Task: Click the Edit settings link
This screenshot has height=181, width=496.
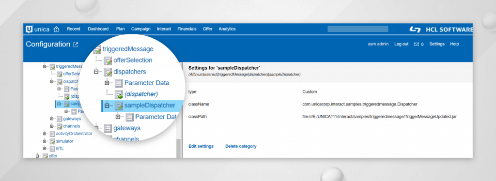Action: tap(201, 146)
